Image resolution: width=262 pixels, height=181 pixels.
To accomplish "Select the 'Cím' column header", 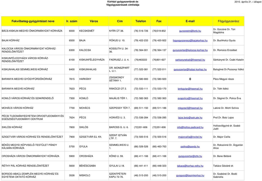I will (120, 21).
